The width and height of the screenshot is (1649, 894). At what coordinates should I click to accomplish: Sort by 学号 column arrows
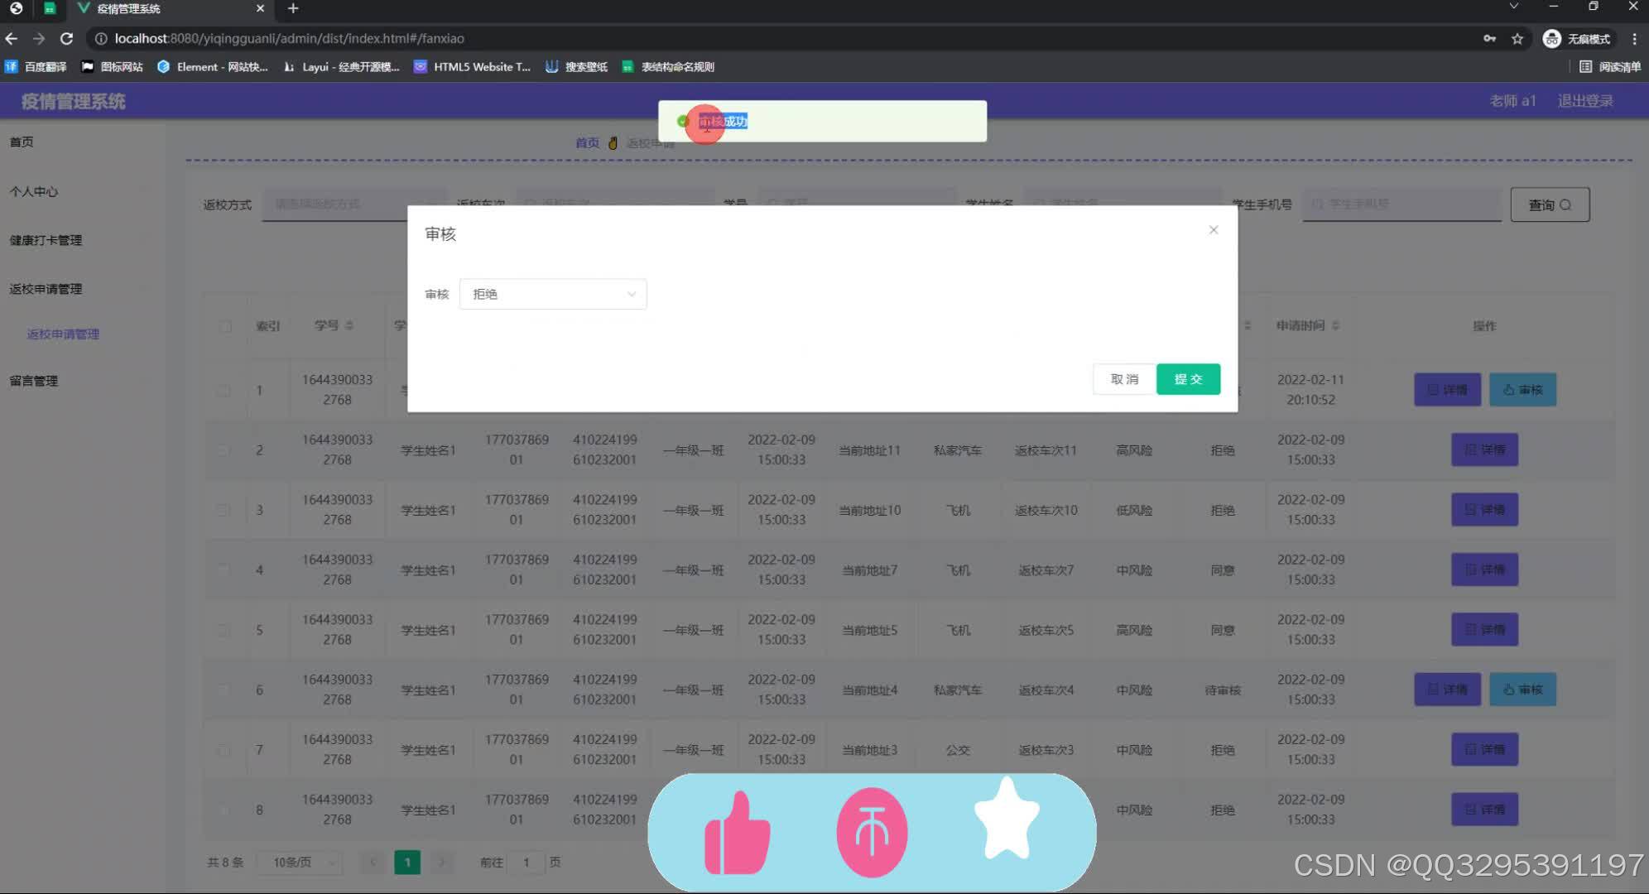(x=349, y=326)
